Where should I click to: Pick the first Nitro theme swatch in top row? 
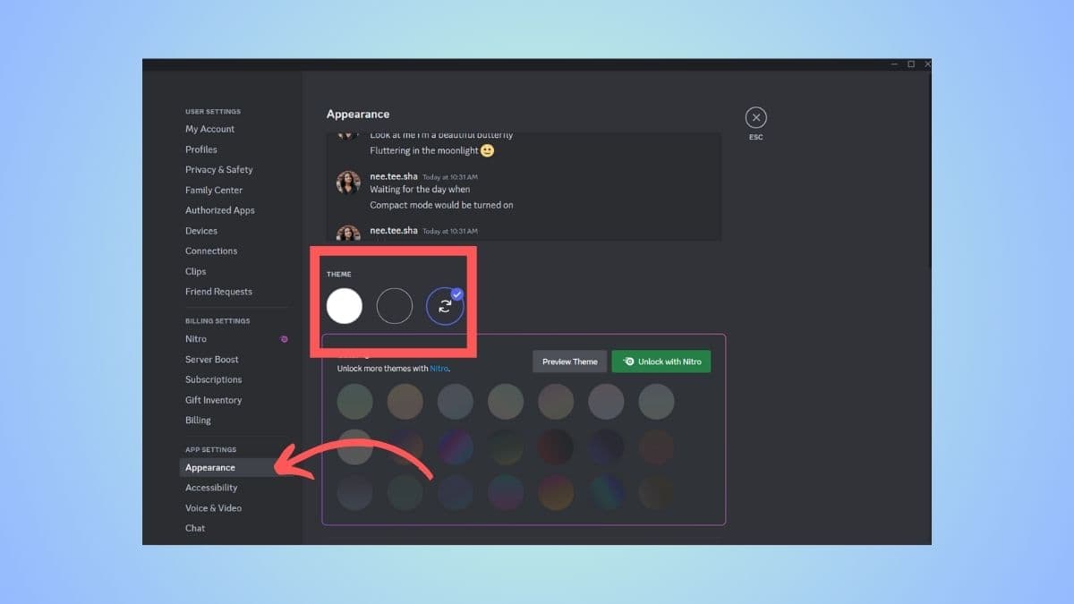click(354, 402)
